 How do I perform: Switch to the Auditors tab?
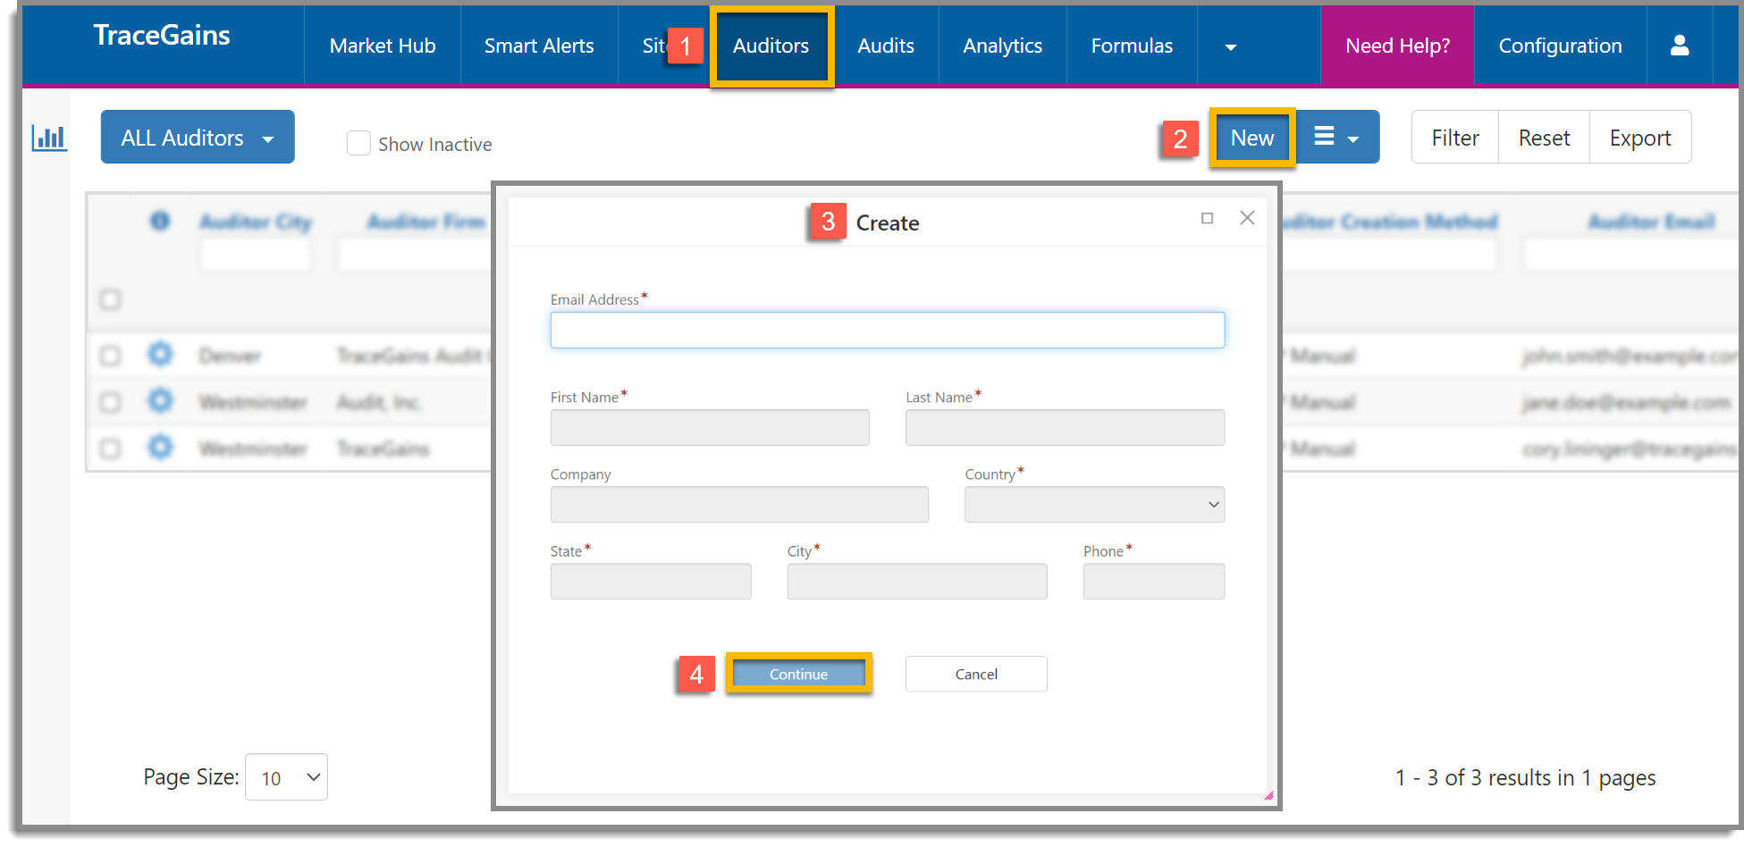point(771,46)
